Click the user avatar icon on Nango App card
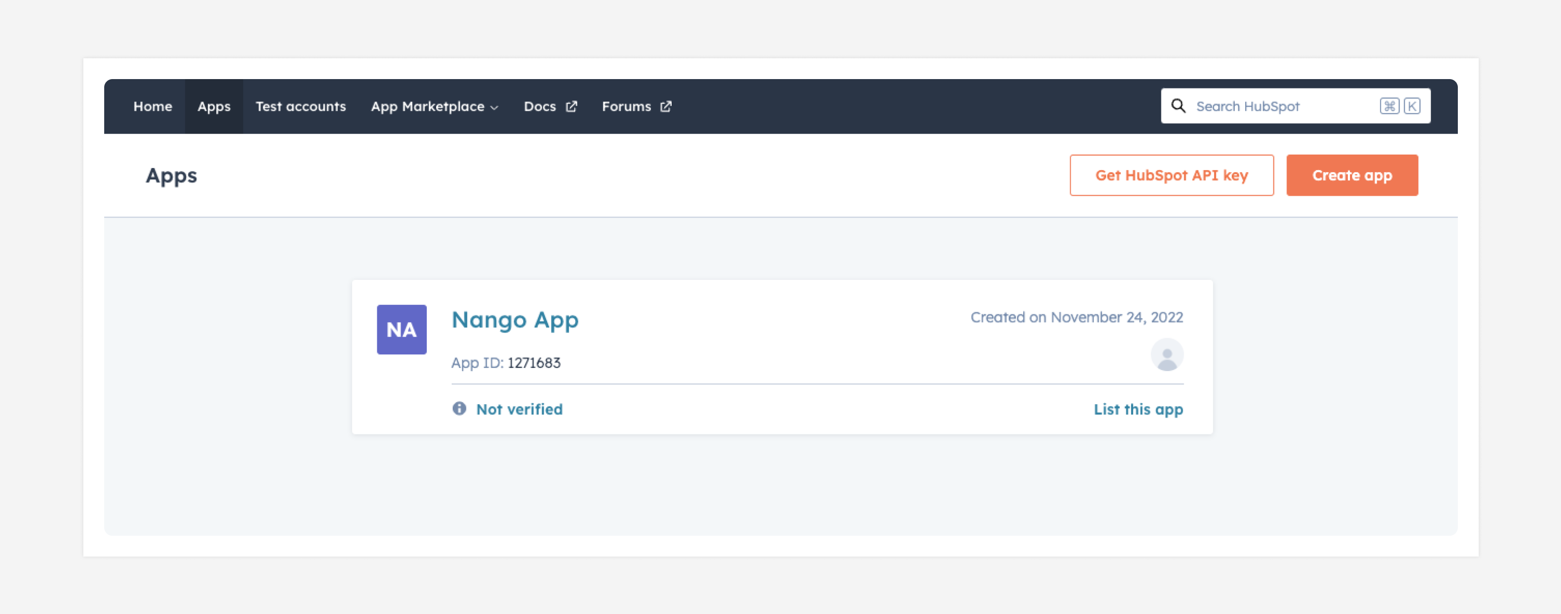Viewport: 1561px width, 614px height. pyautogui.click(x=1167, y=354)
